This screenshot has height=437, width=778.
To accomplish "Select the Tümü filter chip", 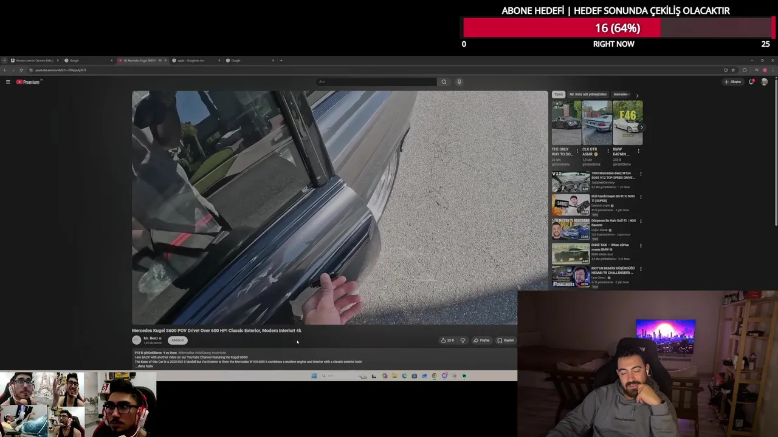I will click(x=559, y=95).
